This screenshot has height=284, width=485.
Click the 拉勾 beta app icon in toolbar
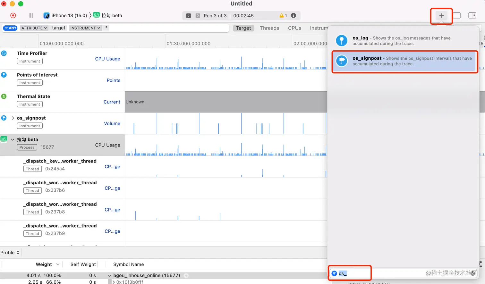(x=96, y=15)
